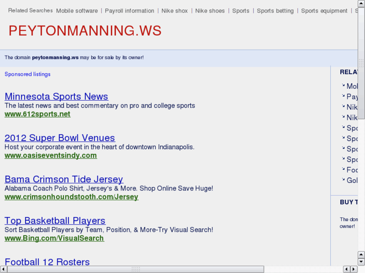Select Nike shox related search
365x273 pixels.
175,11
